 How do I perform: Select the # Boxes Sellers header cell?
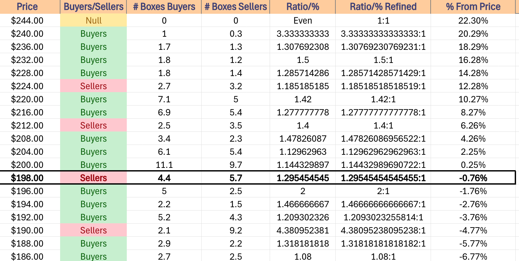tap(236, 7)
